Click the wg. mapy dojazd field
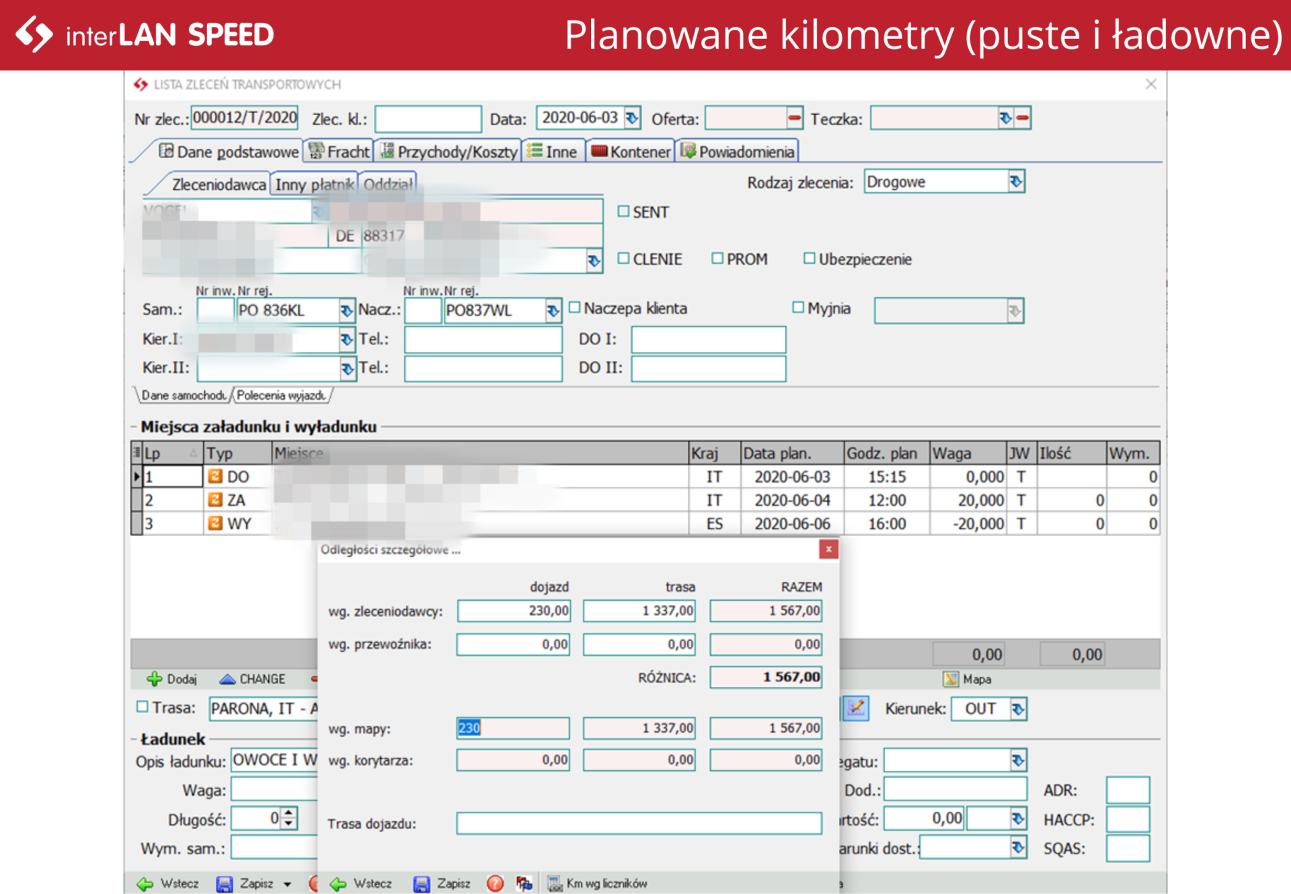This screenshot has width=1291, height=894. [x=513, y=728]
